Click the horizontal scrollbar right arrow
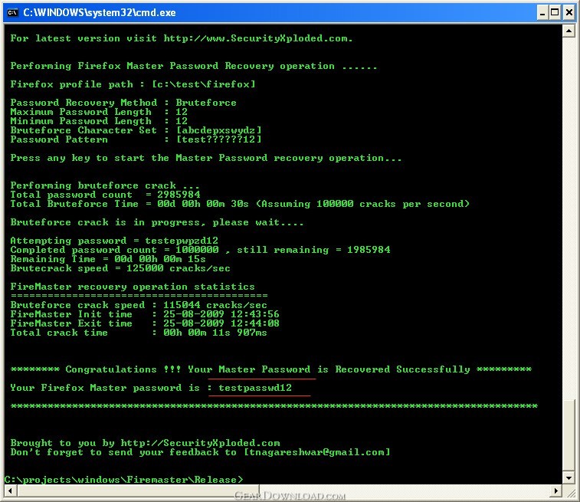The image size is (580, 502). pyautogui.click(x=555, y=491)
